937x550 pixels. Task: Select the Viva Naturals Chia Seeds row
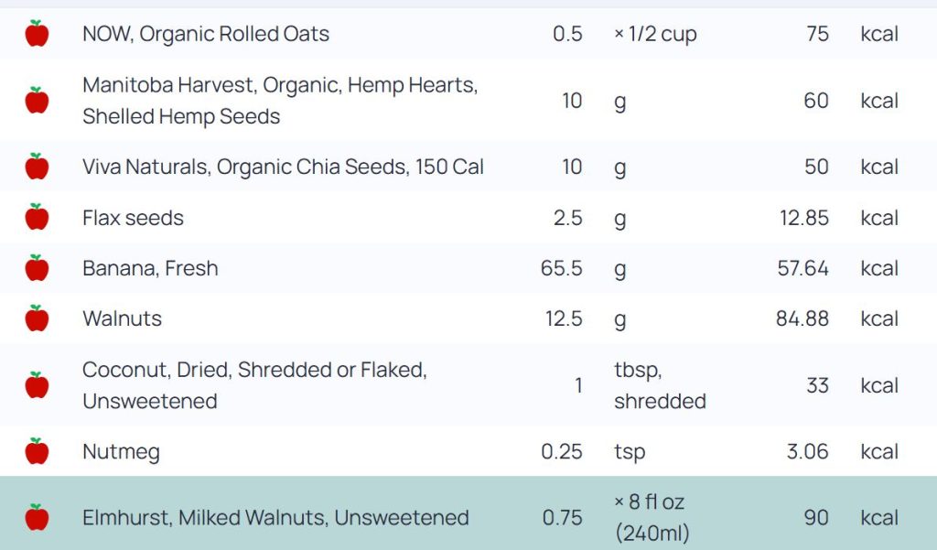click(283, 167)
